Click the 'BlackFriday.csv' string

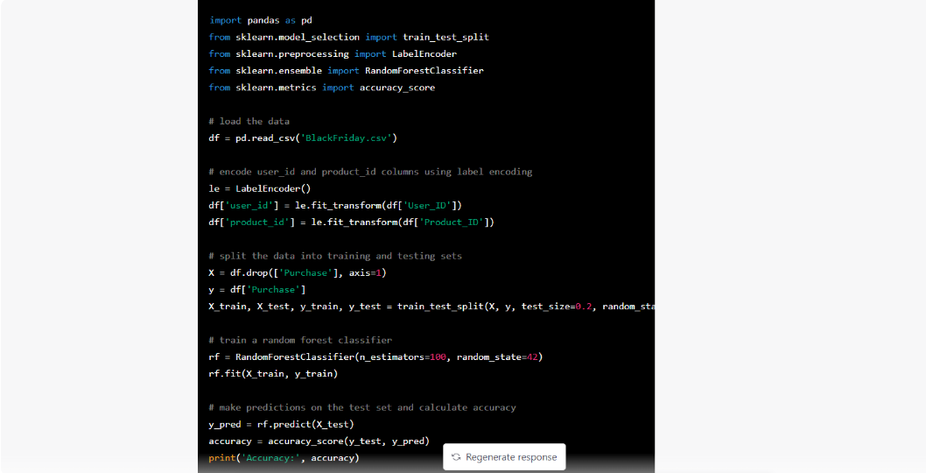point(346,138)
